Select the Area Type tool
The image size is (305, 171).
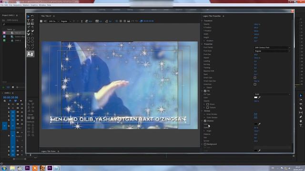click(x=29, y=24)
